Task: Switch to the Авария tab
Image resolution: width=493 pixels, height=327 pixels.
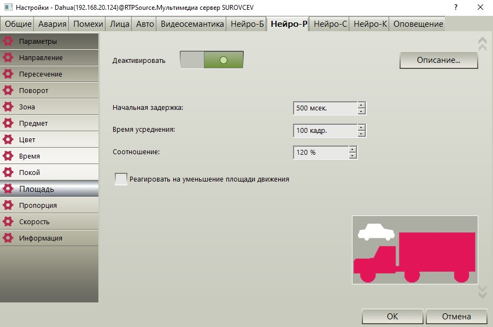Action: 52,24
